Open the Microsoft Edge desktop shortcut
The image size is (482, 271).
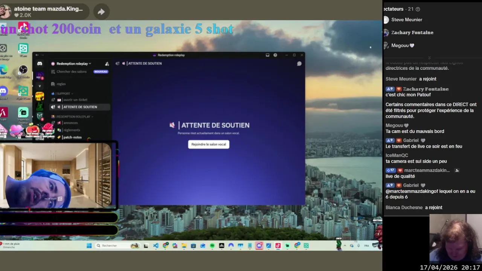pyautogui.click(x=3, y=71)
